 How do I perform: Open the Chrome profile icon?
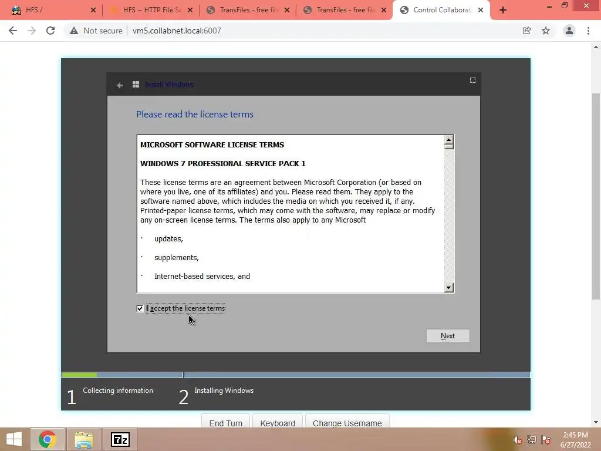tap(569, 31)
